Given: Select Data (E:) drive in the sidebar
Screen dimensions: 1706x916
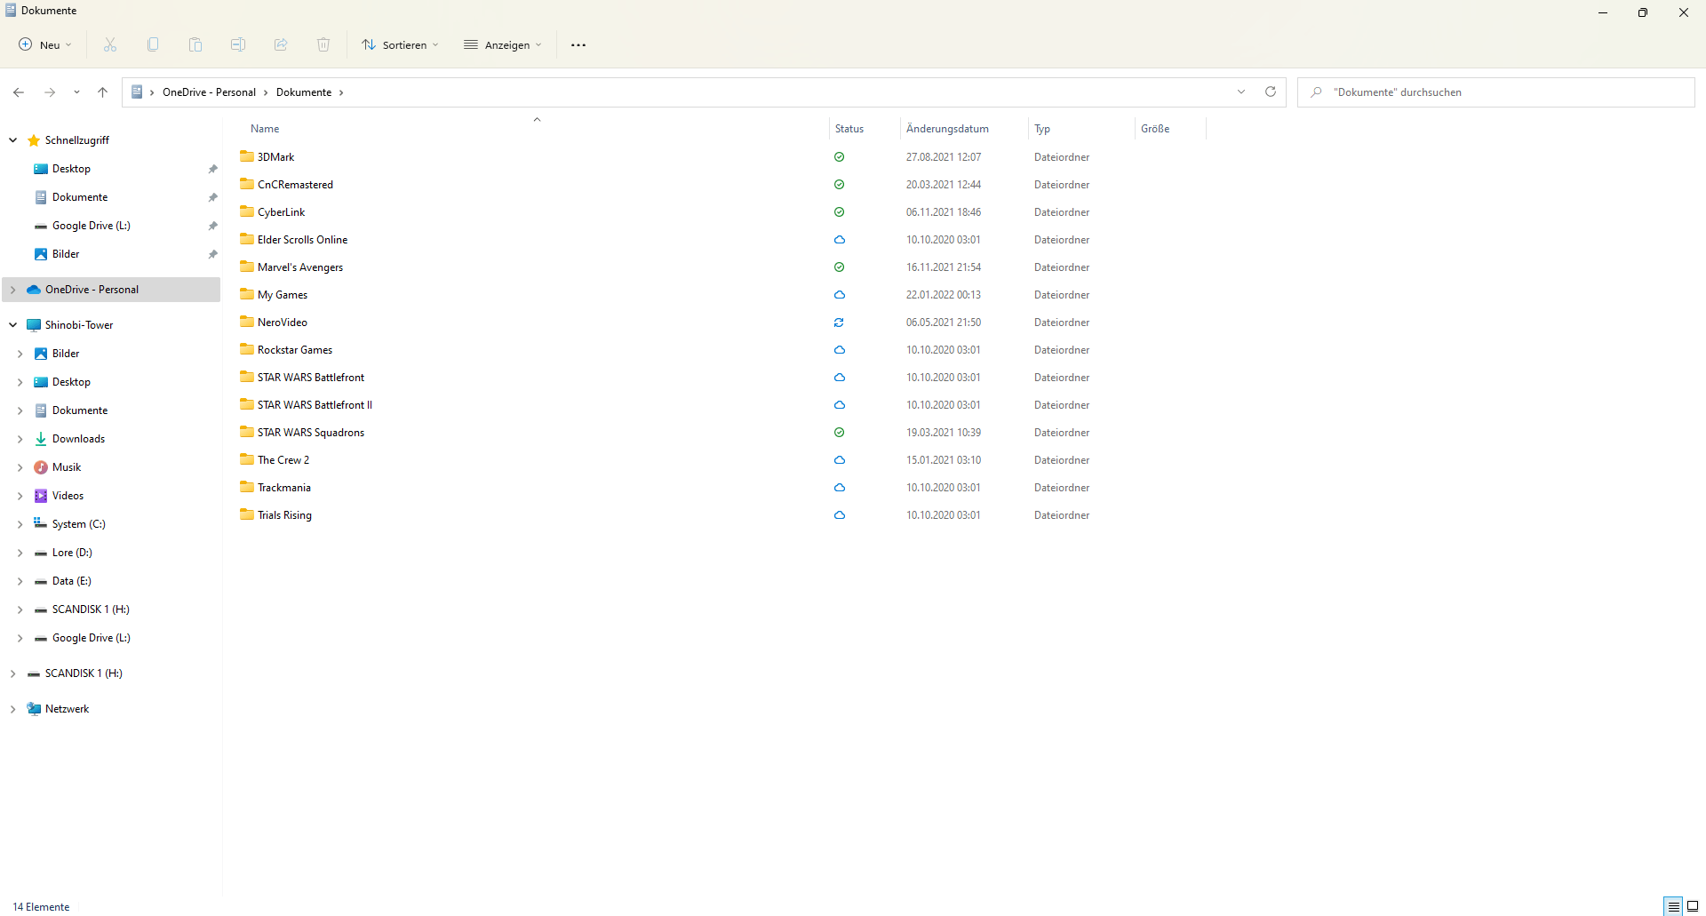Looking at the screenshot, I should coord(72,581).
